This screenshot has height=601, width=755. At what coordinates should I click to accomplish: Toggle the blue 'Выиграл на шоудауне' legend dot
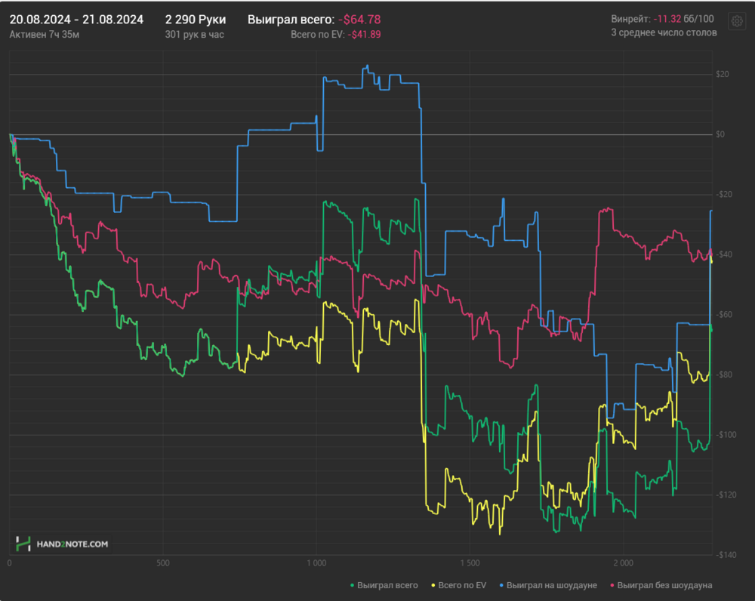coord(501,585)
